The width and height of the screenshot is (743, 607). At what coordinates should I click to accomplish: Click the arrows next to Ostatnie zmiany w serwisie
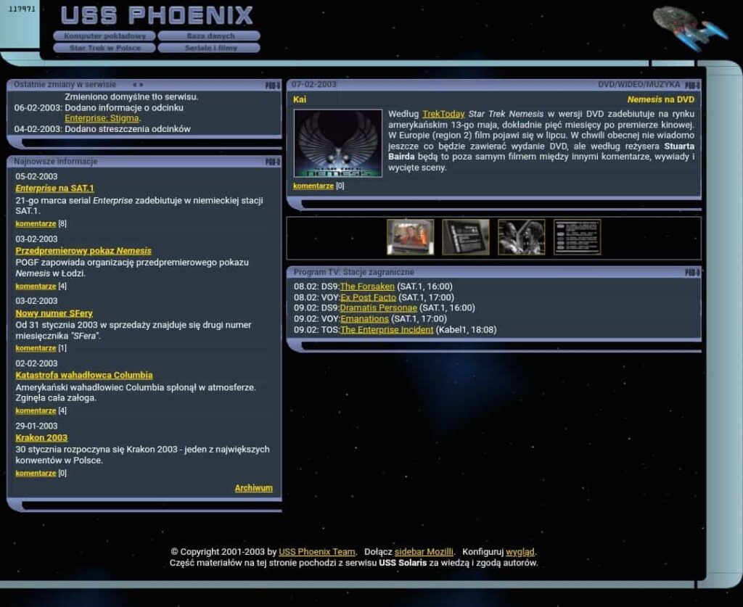click(138, 85)
